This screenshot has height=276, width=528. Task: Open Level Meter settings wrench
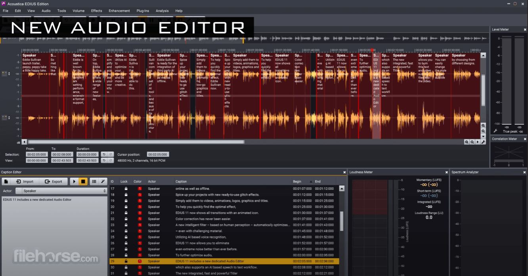tap(495, 131)
